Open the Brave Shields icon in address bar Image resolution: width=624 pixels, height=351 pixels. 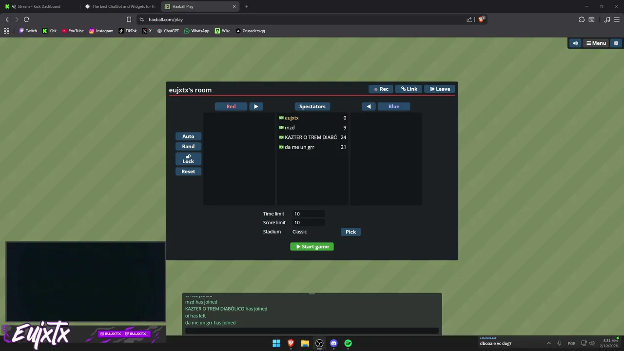click(x=481, y=19)
